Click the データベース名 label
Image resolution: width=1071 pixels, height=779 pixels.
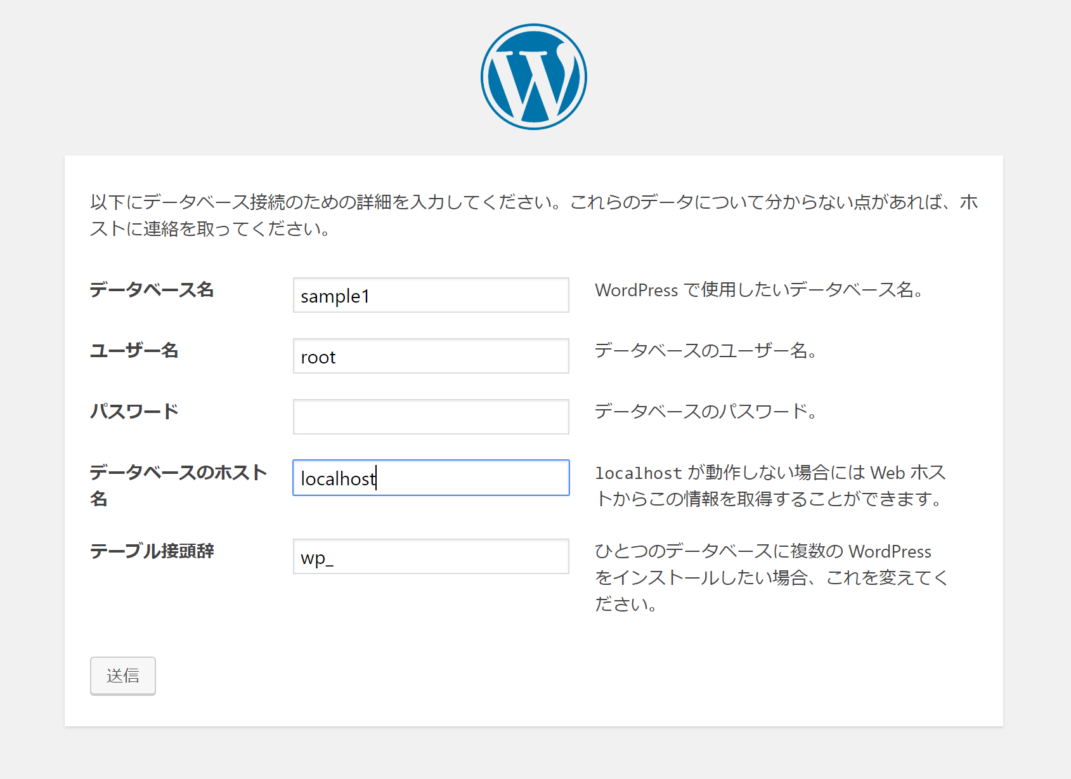pyautogui.click(x=152, y=291)
